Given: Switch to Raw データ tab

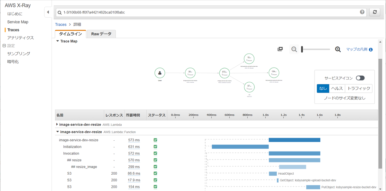Looking at the screenshot, I should pyautogui.click(x=101, y=34).
